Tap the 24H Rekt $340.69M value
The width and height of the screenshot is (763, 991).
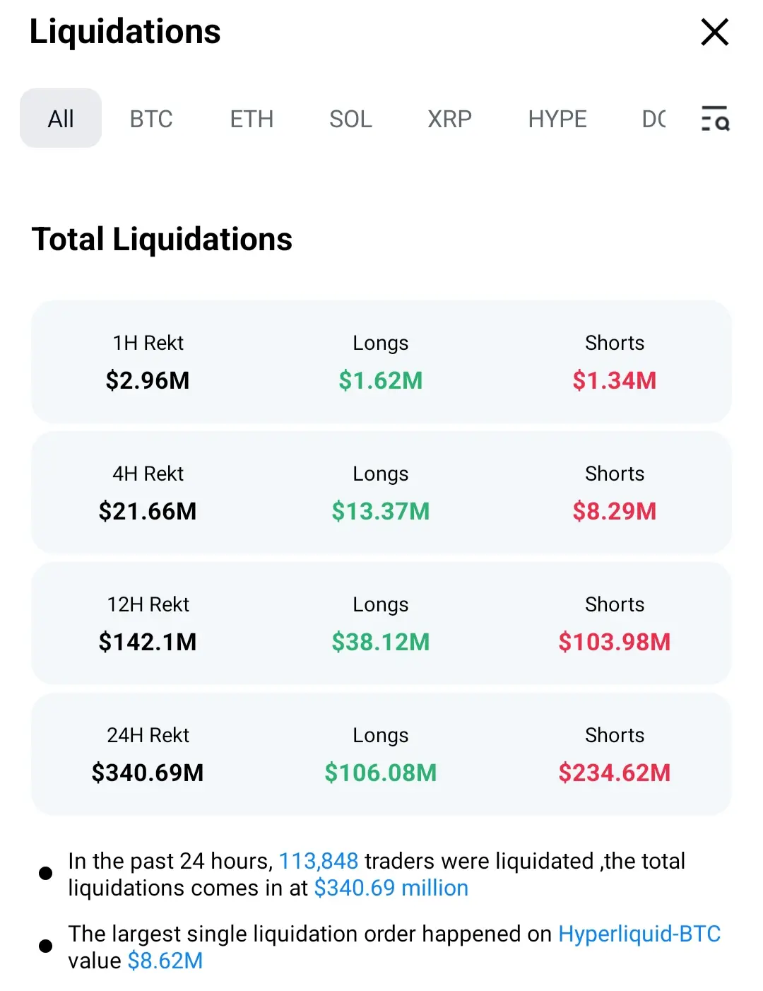[x=148, y=773]
